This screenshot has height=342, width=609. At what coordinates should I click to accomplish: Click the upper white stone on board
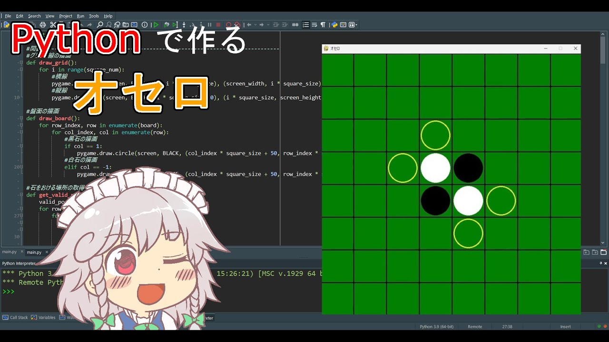click(x=435, y=168)
